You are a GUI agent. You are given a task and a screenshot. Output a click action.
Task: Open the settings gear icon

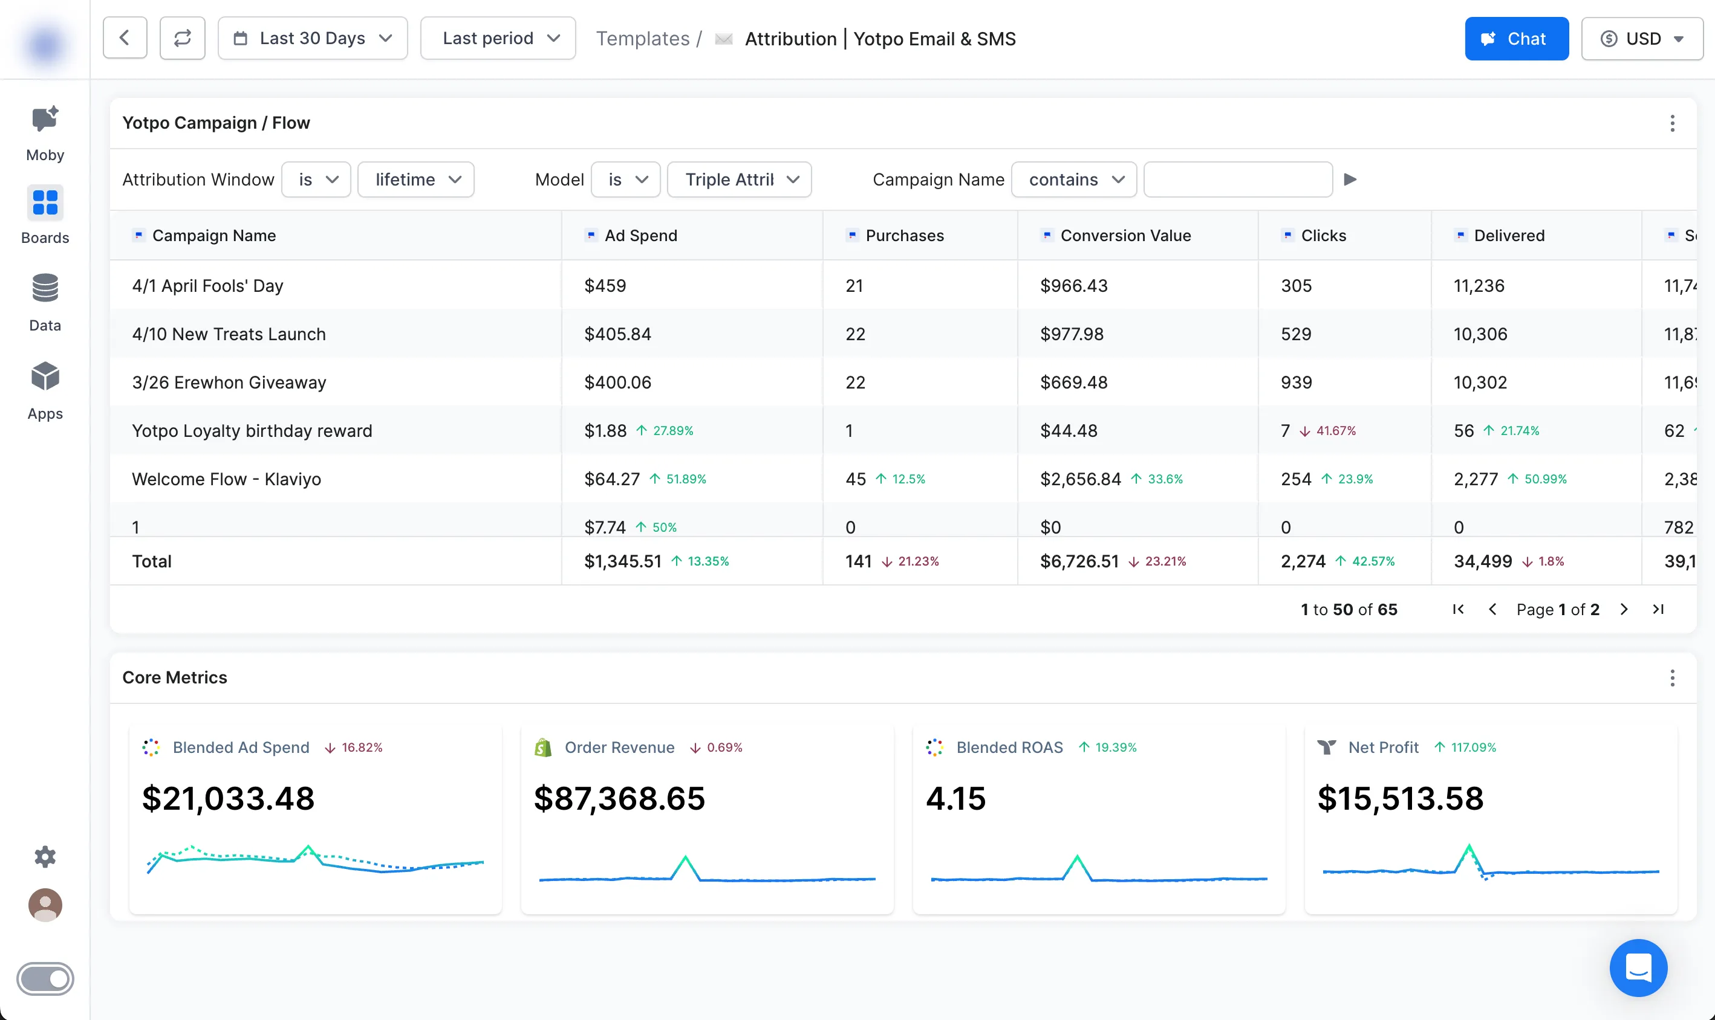(x=45, y=856)
